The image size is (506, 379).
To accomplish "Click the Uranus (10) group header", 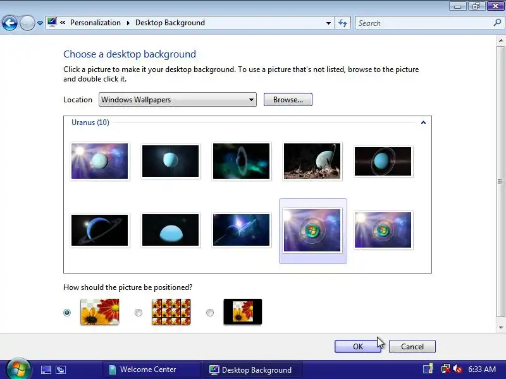I will 90,123.
